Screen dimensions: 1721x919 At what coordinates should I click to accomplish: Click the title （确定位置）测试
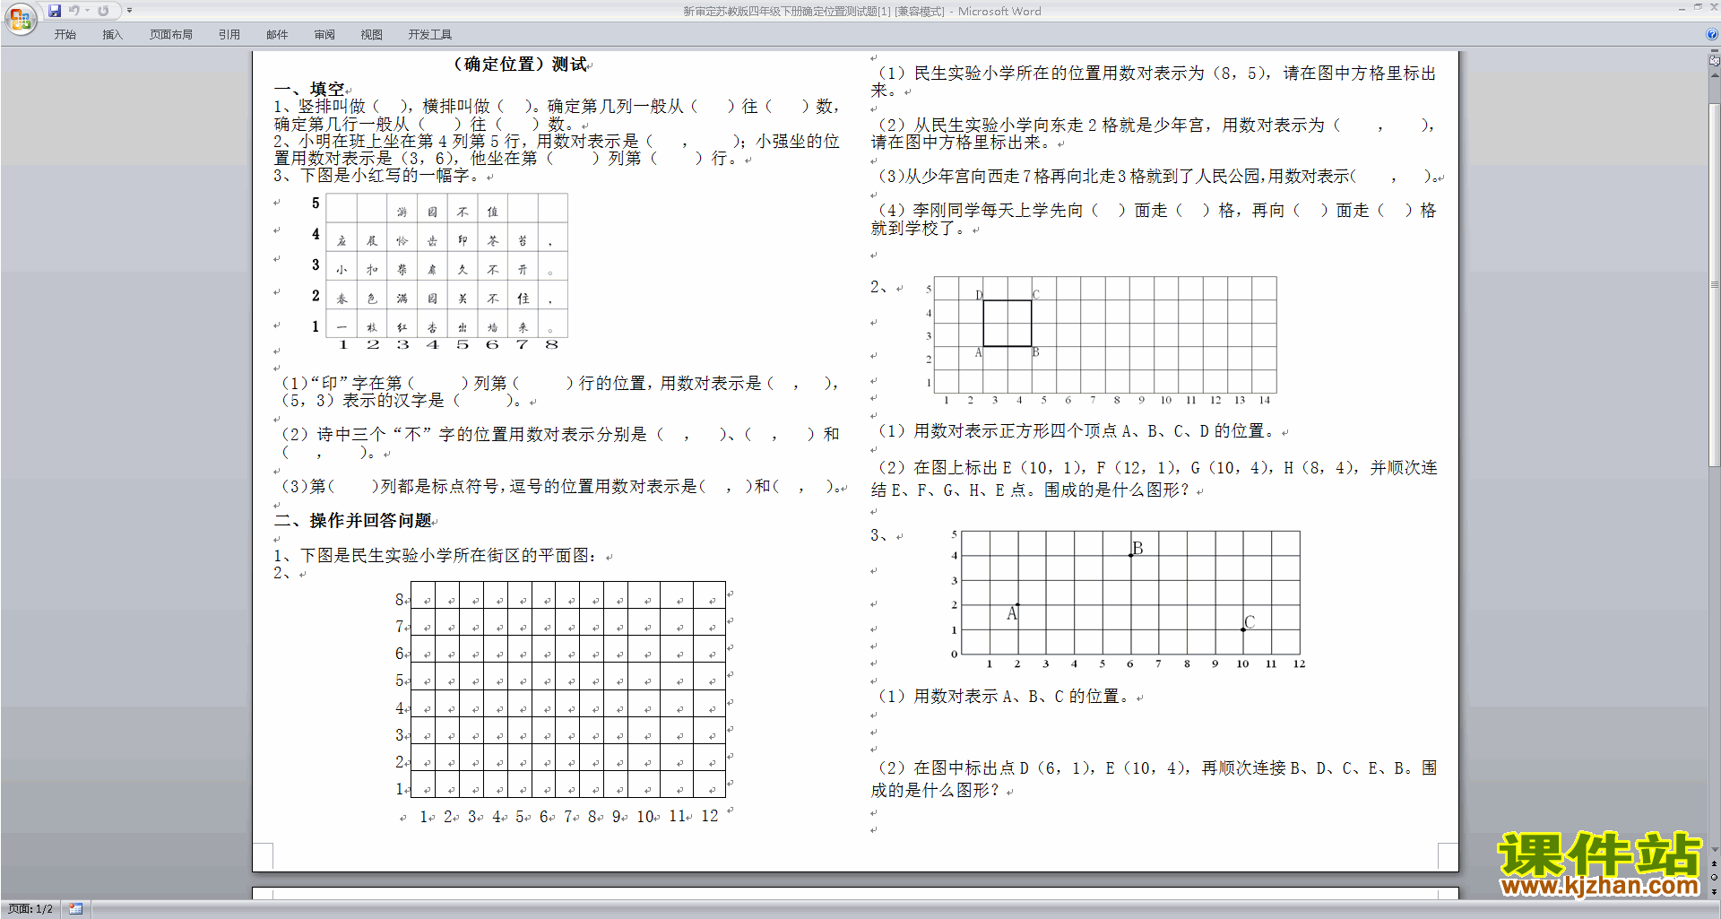[x=520, y=65]
